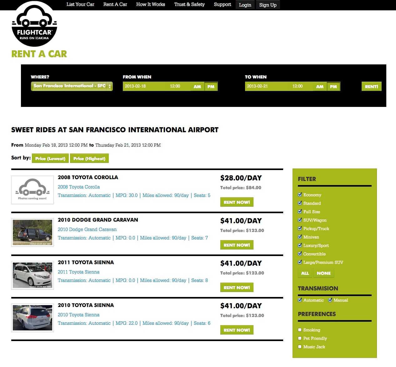The width and height of the screenshot is (396, 367).
Task: Open the 2010 Dodge Grand Caravan photo
Action: pyautogui.click(x=33, y=232)
